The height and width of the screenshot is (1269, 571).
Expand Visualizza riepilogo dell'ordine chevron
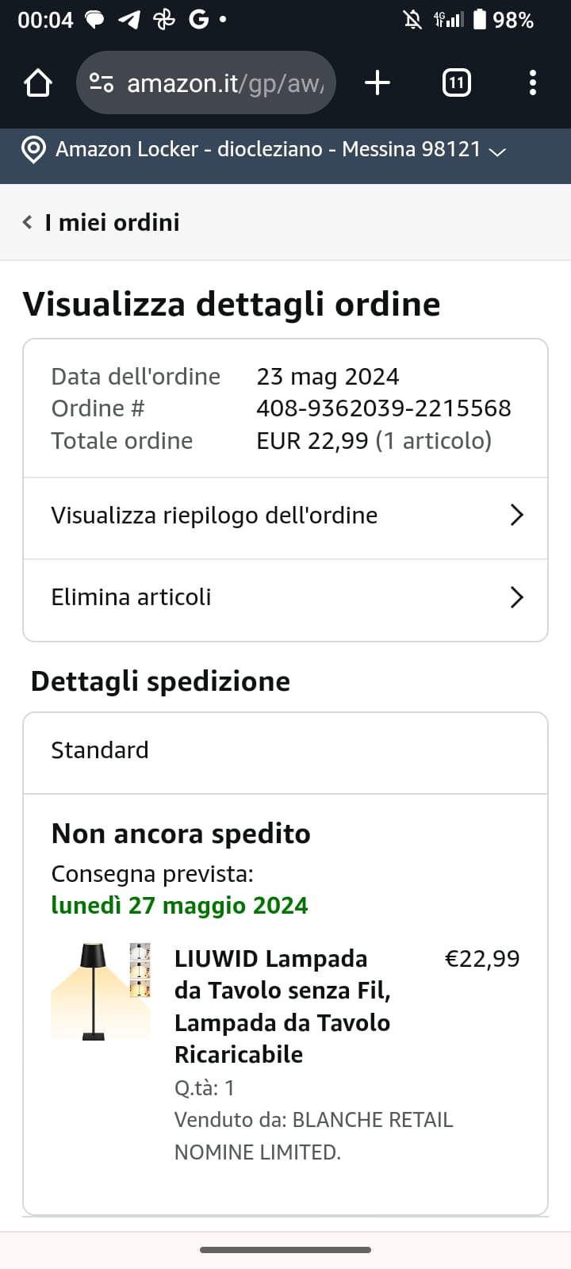(516, 516)
